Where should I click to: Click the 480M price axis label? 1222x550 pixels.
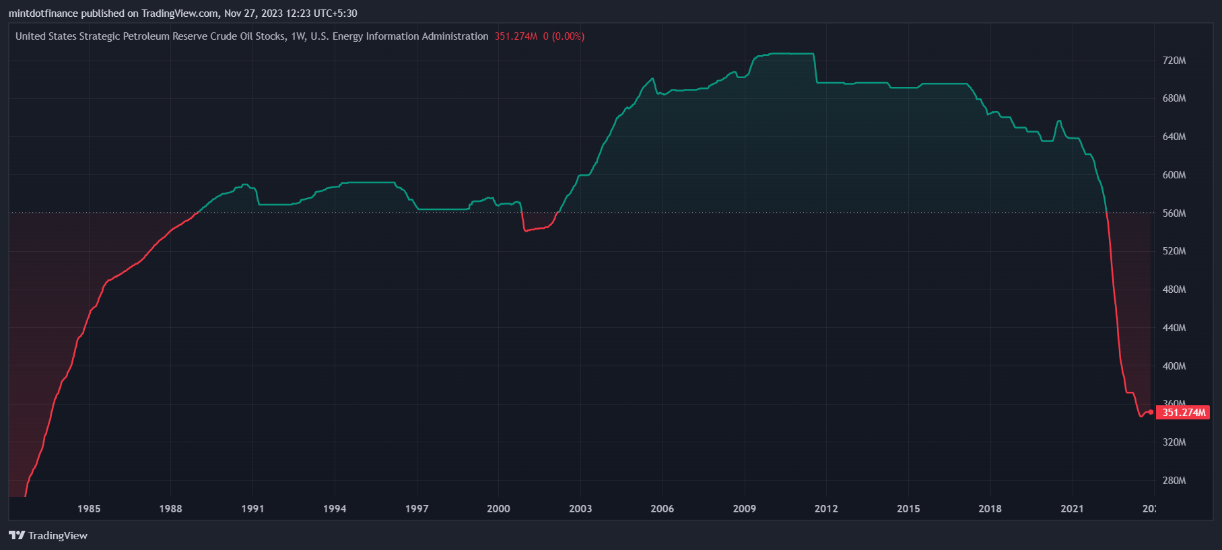[x=1174, y=289]
